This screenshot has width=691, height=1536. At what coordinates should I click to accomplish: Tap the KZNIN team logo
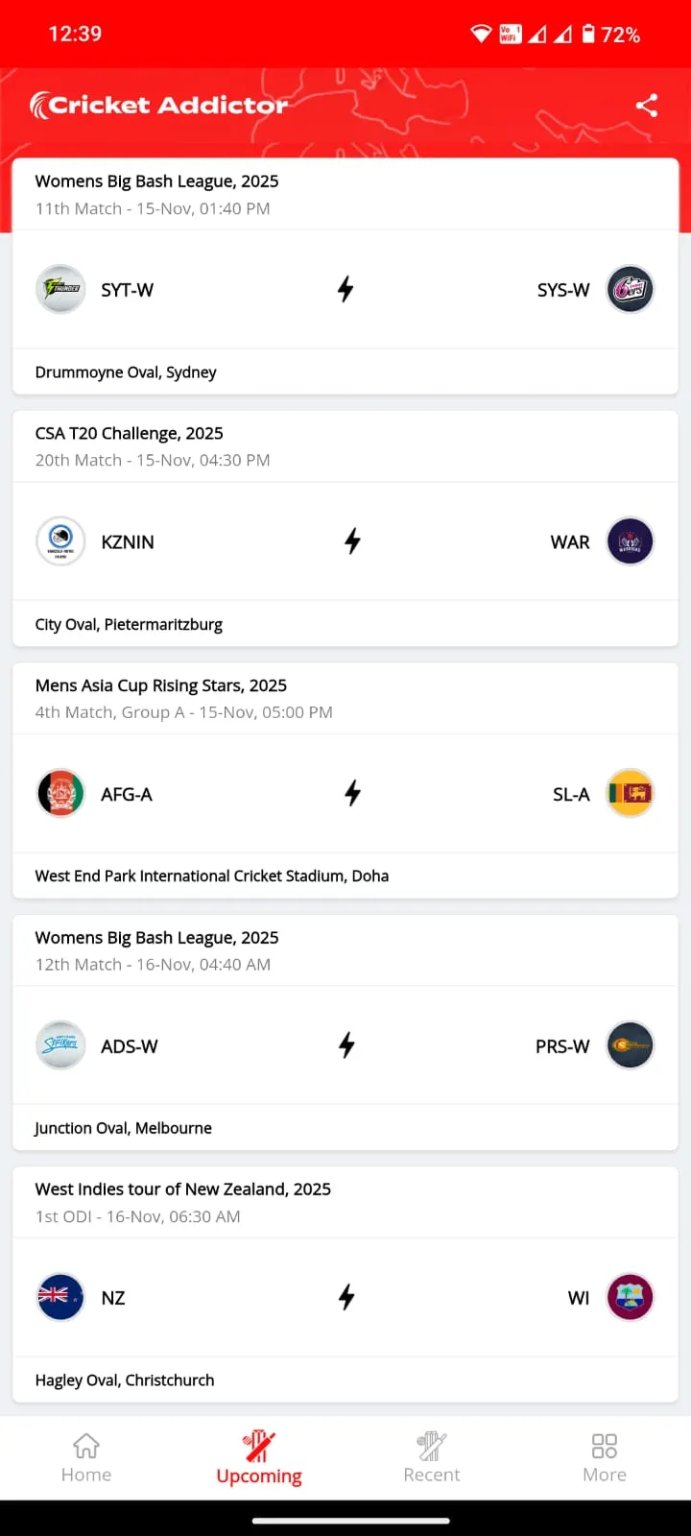click(x=60, y=541)
